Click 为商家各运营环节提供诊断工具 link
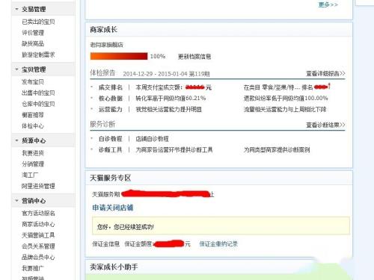 (174, 149)
